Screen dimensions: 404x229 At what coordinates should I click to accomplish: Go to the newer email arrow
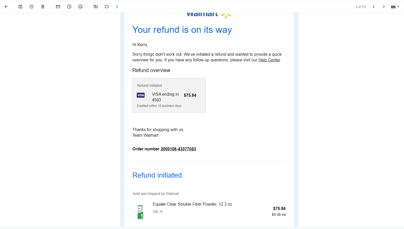coord(374,7)
